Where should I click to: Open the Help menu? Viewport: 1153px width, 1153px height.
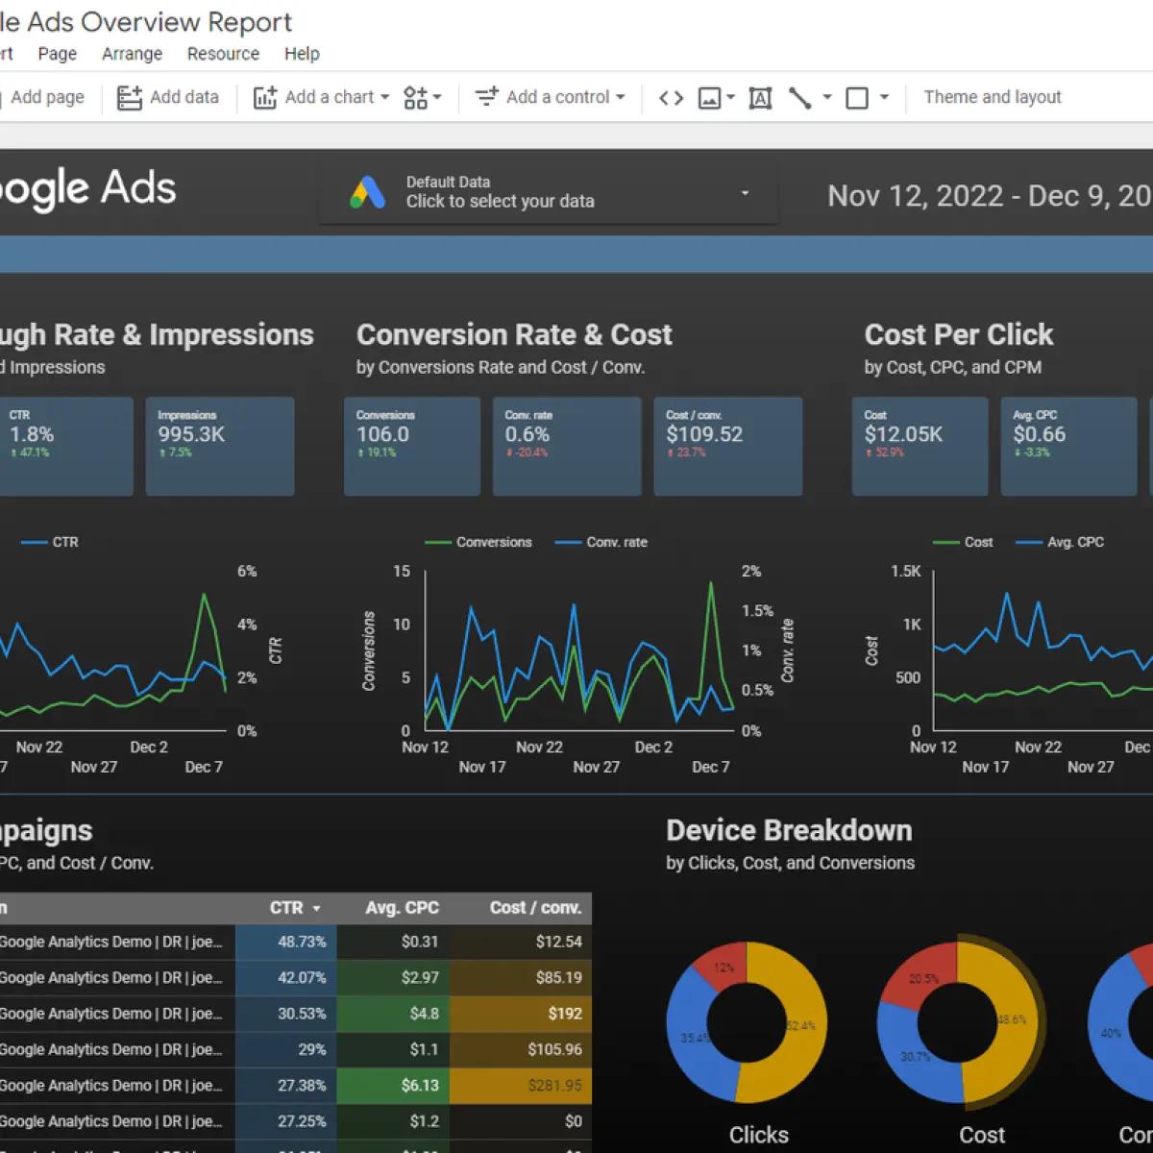point(302,54)
